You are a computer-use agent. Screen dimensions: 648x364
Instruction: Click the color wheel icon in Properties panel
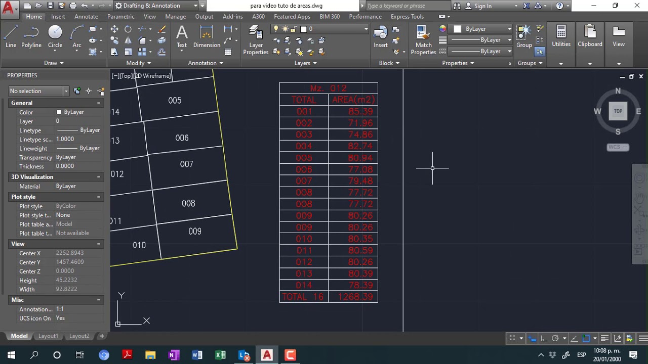click(x=442, y=29)
